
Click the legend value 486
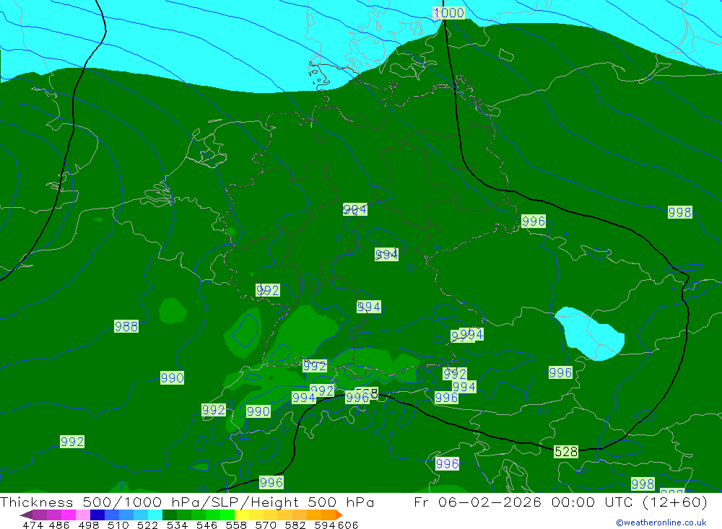tap(59, 525)
